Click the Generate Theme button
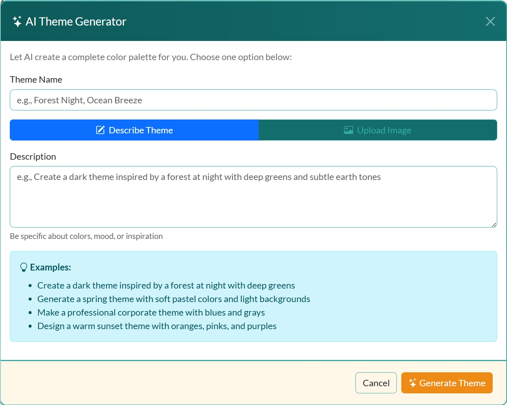The height and width of the screenshot is (405, 507). coord(447,383)
